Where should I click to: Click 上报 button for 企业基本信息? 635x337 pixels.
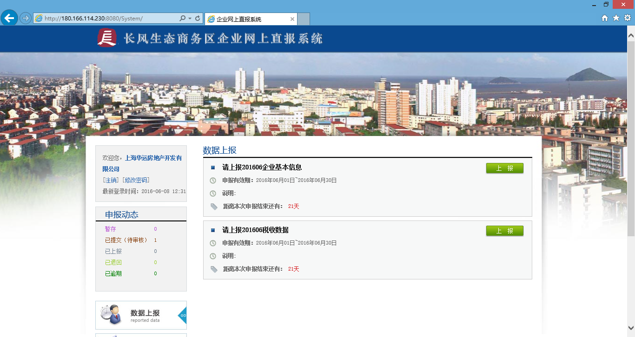(504, 168)
